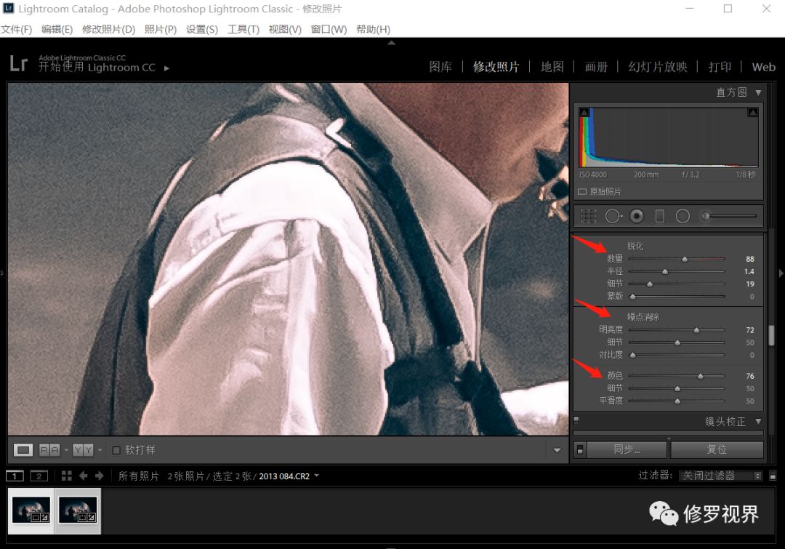Switch to the 幻灯片放映 module
This screenshot has width=785, height=549.
point(658,67)
